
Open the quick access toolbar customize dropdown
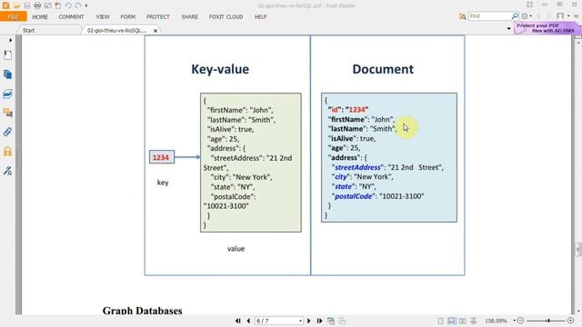[86, 5]
